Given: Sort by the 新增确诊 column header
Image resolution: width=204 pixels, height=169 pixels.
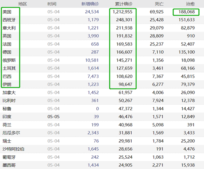Looking at the screenshot, I should click(90, 4).
